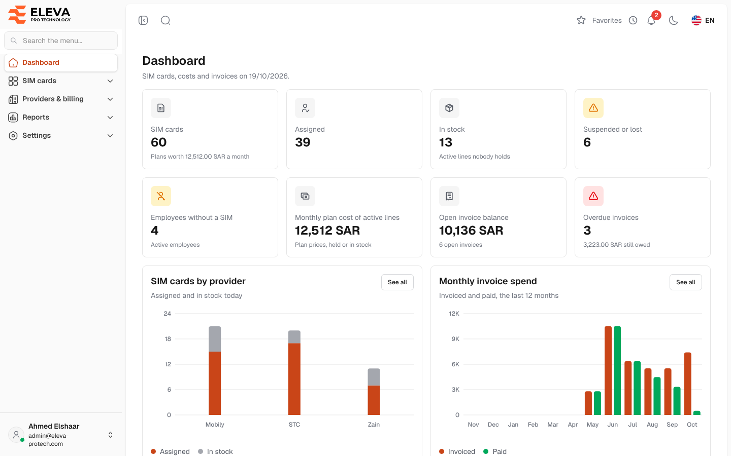The image size is (731, 456).
Task: Open the EN language selector
Action: click(703, 20)
